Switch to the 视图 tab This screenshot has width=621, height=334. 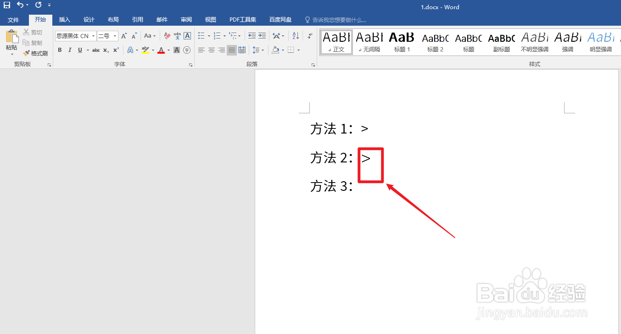click(x=211, y=20)
